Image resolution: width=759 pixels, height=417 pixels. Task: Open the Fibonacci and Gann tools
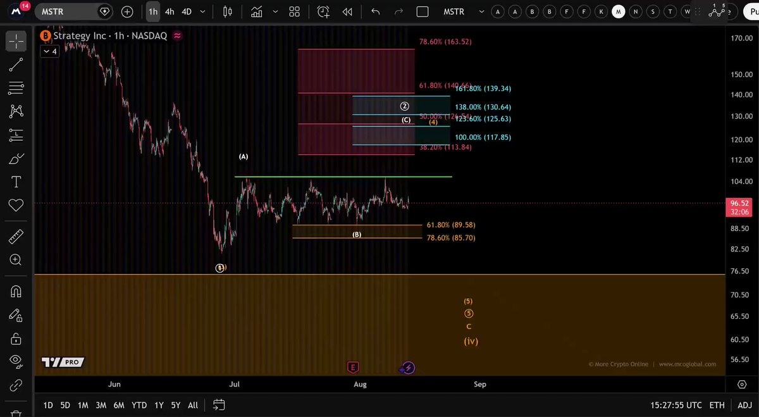tap(16, 87)
